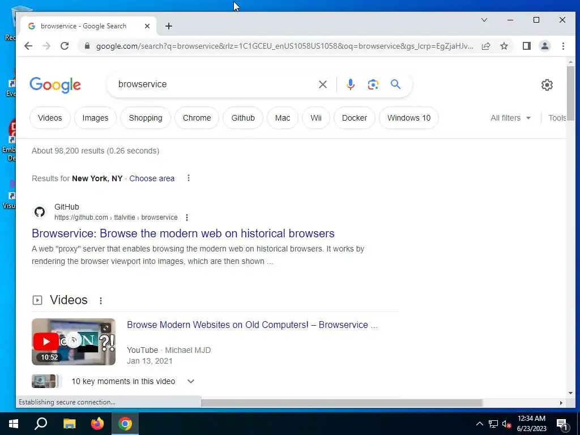Image resolution: width=580 pixels, height=435 pixels.
Task: Filter results by Shopping
Action: [x=146, y=118]
